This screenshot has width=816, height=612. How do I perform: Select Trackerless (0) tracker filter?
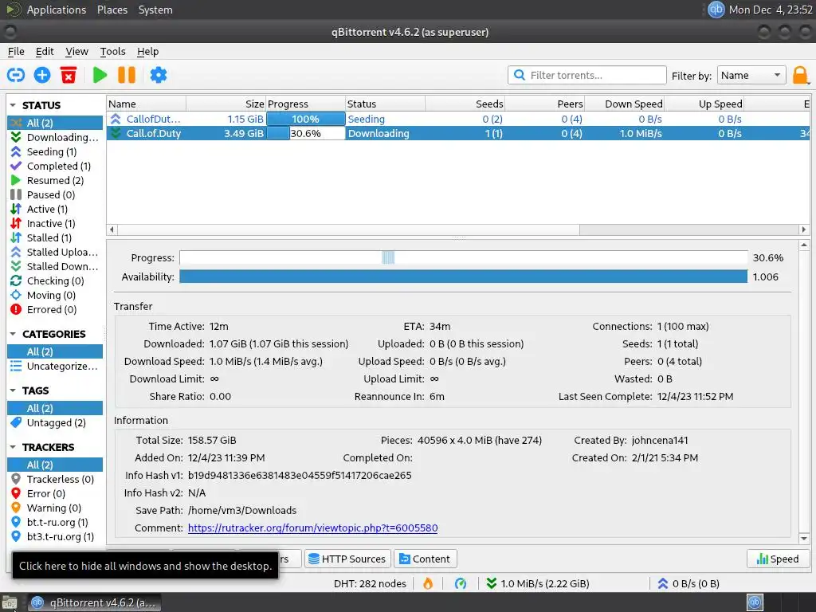55,479
